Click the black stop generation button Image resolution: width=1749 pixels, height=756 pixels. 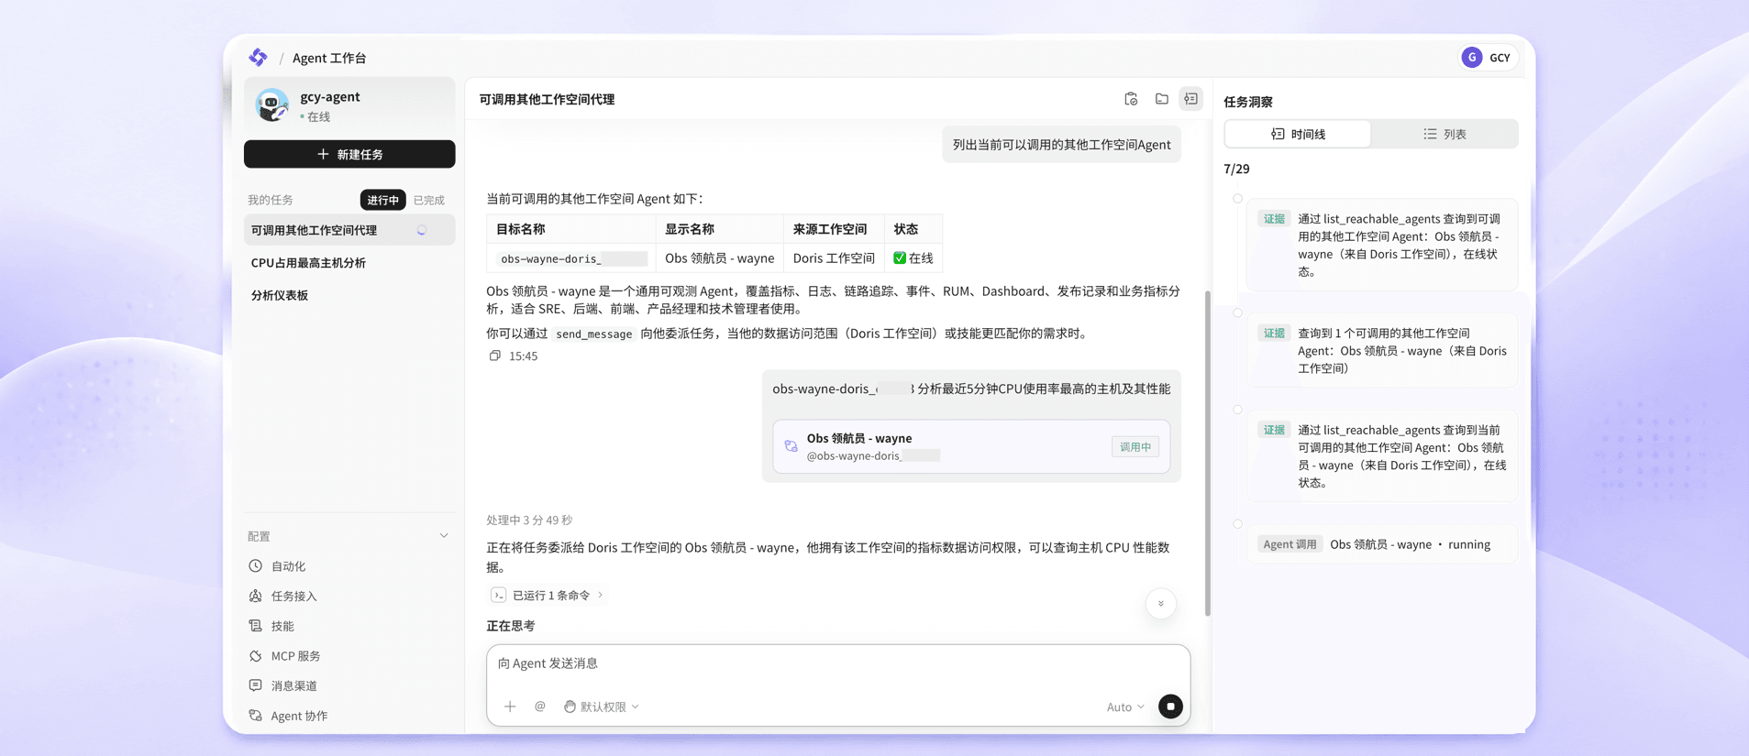[x=1170, y=707]
